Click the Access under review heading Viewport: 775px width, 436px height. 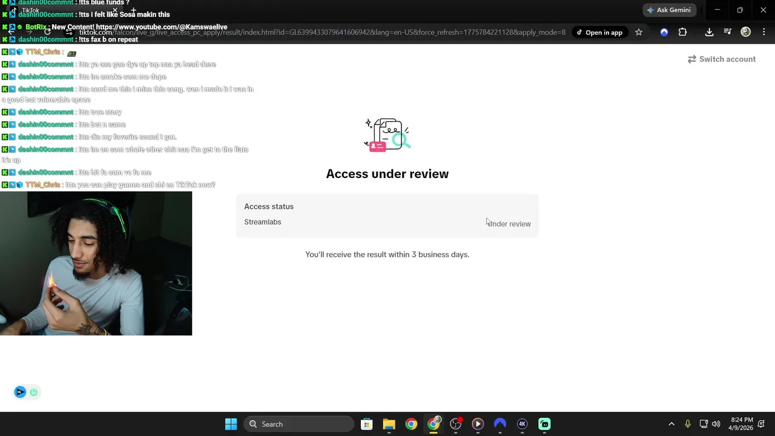387,174
